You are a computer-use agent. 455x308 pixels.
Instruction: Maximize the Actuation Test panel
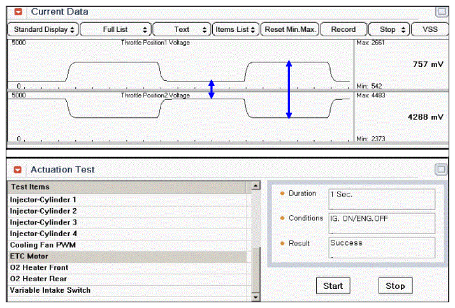coord(441,169)
